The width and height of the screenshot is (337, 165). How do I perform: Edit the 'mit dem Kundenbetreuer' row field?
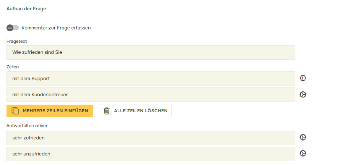pos(151,95)
